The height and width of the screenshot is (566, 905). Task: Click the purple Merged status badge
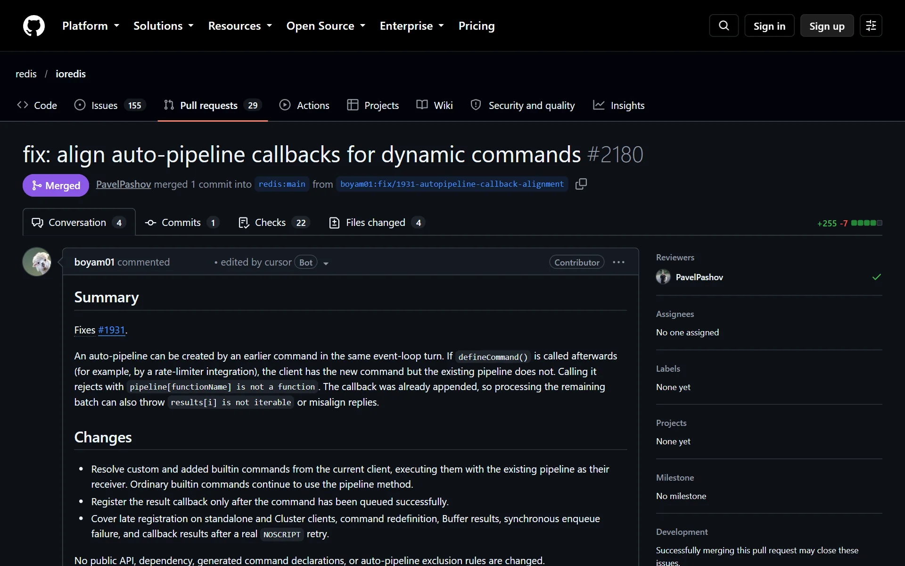click(56, 185)
